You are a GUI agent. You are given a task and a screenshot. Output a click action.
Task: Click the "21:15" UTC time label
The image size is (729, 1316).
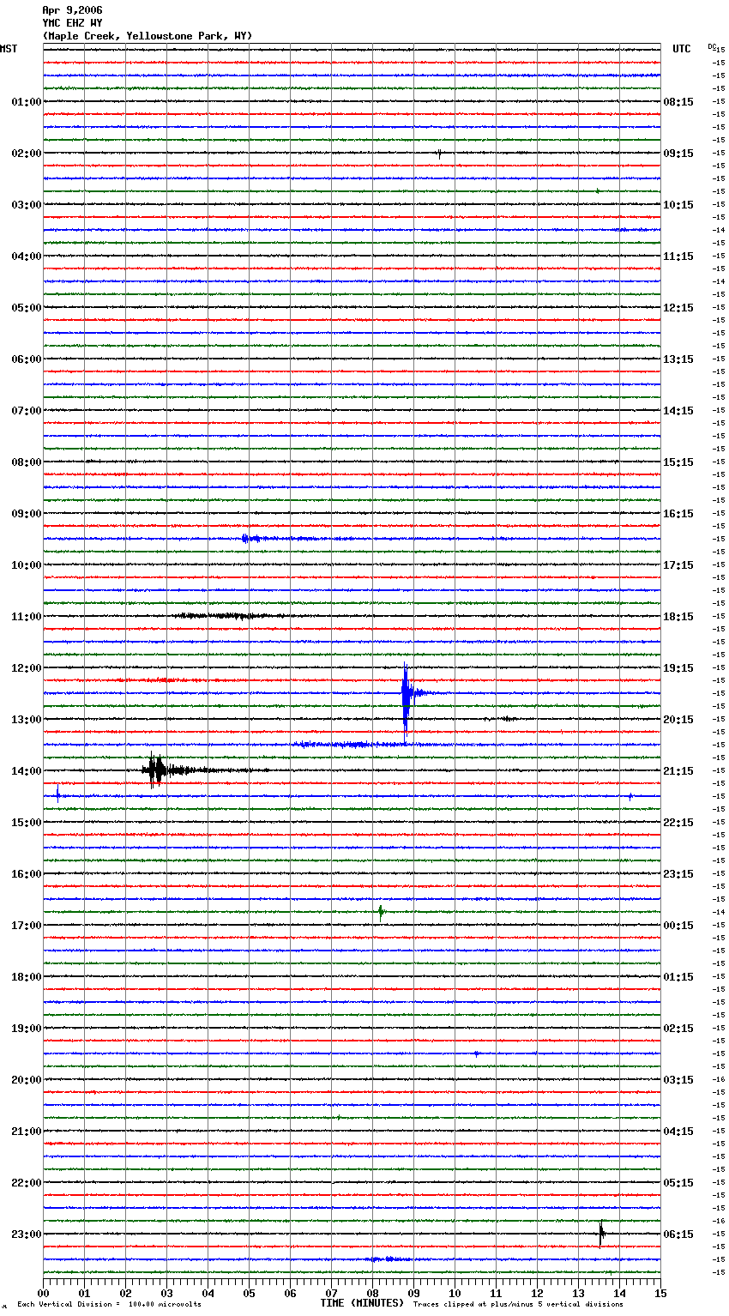tap(678, 771)
